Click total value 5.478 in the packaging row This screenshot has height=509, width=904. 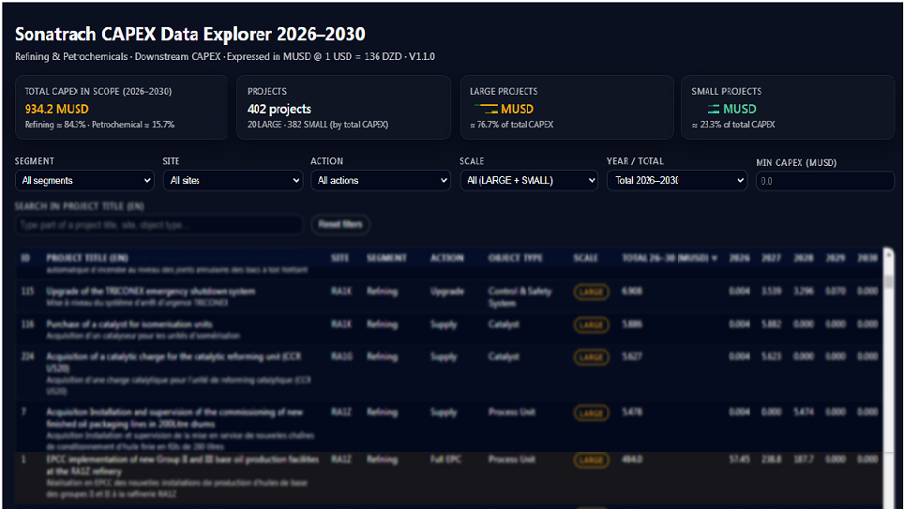point(631,412)
